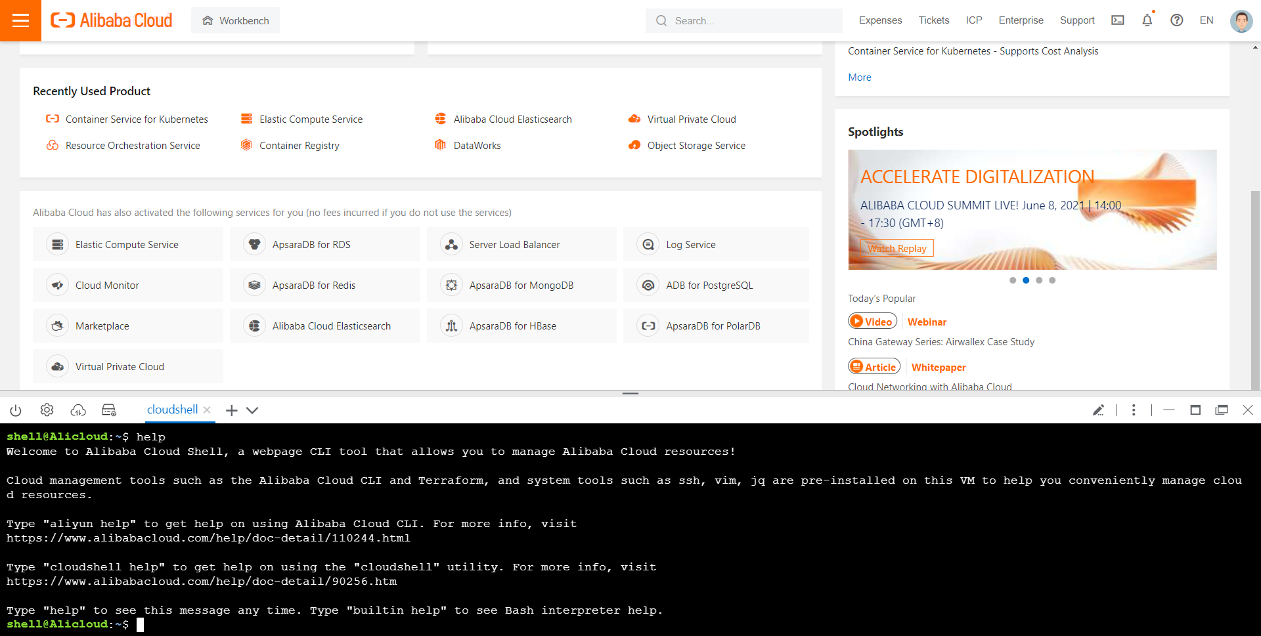
Task: Select the Article tab
Action: pyautogui.click(x=874, y=367)
